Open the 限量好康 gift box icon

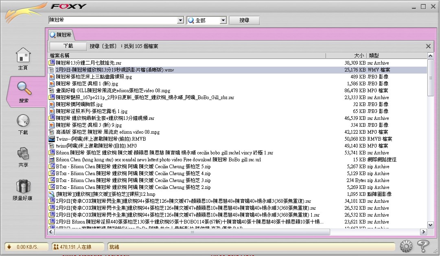pos(23,186)
